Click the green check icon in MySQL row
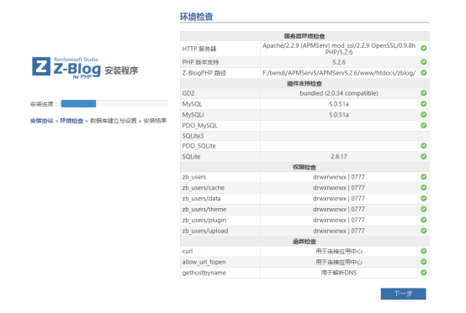466x313 pixels. [423, 104]
